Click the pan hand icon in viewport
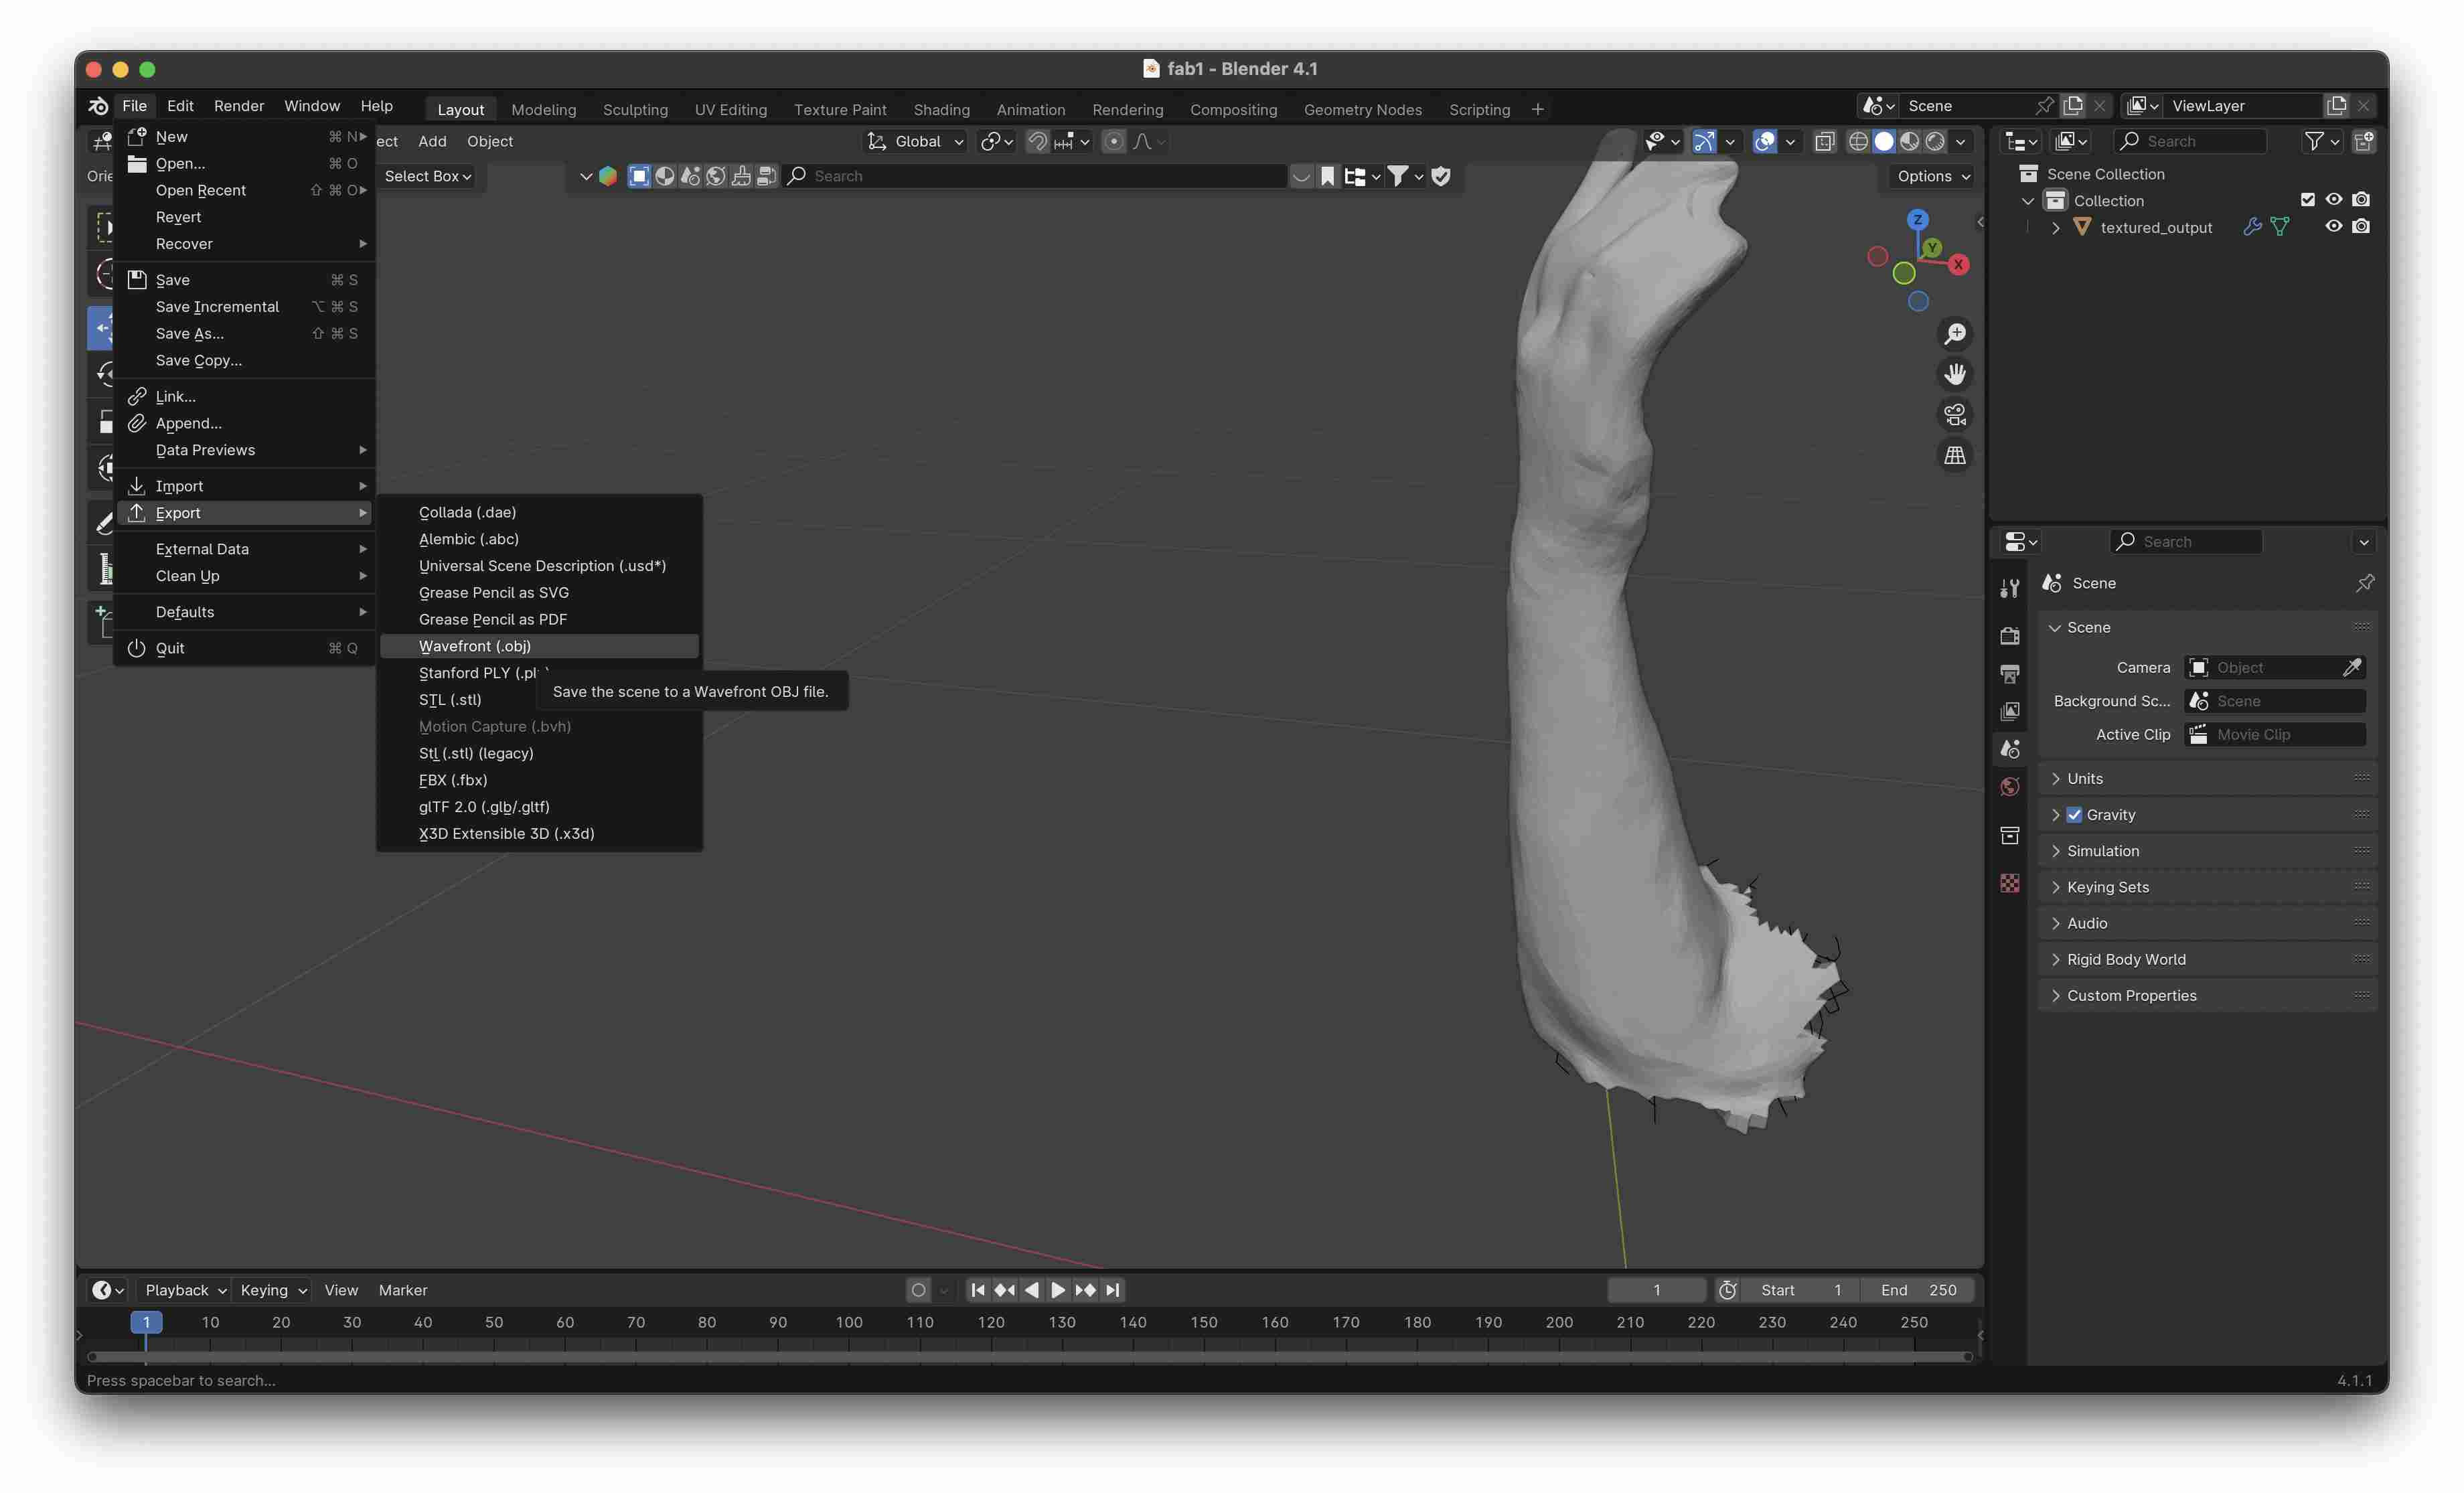This screenshot has width=2464, height=1493. point(1955,374)
